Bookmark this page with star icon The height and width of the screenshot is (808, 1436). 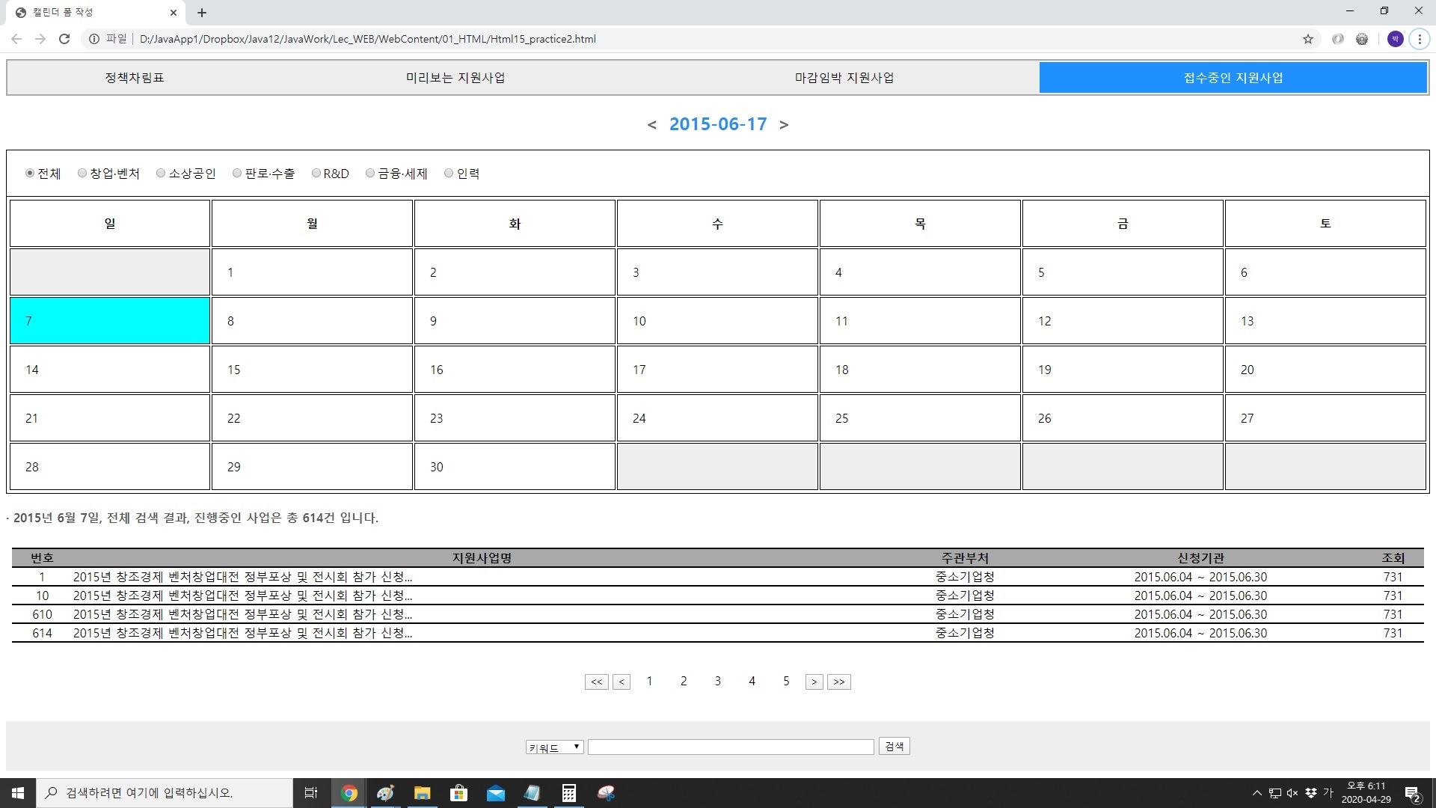(1307, 39)
